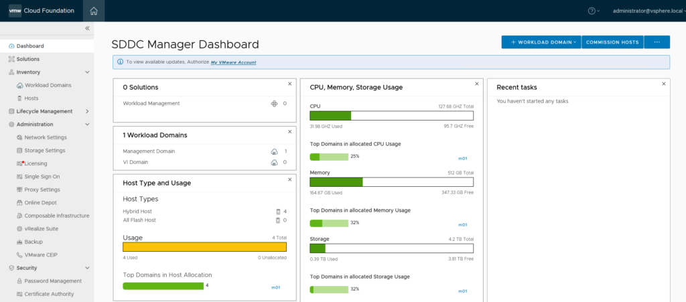Click the Hosts server icon in sidebar

click(x=19, y=98)
